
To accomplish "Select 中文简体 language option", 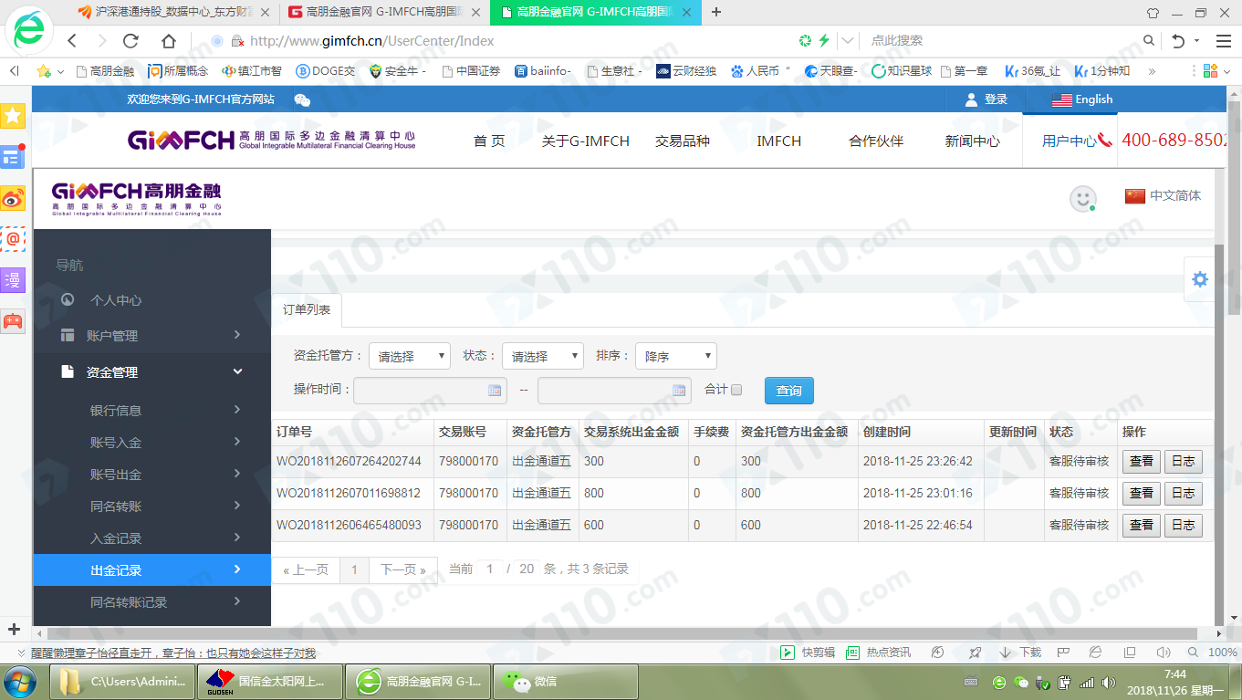I will (1164, 195).
